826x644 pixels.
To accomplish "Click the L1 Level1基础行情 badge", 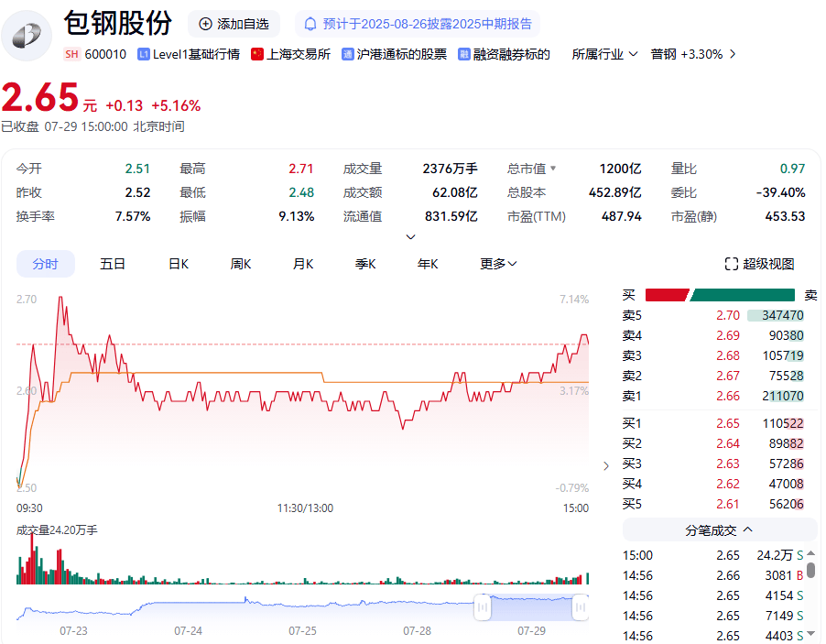I will (144, 54).
